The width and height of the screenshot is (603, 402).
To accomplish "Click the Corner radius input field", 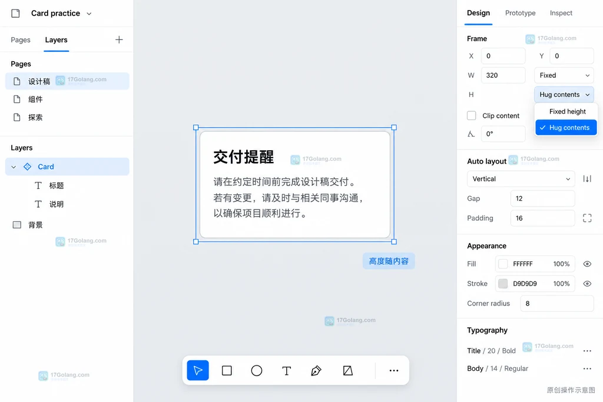I will pyautogui.click(x=557, y=303).
